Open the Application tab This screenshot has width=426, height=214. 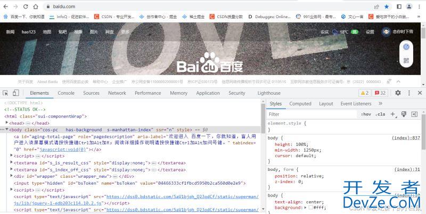(208, 93)
